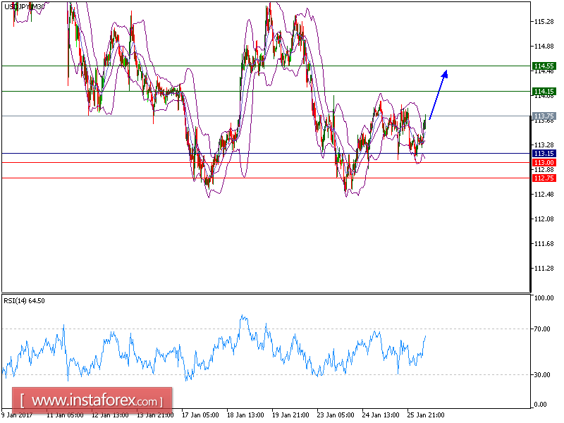Toggle the blue upward trend arrow
This screenshot has height=423, width=564.
tap(437, 95)
